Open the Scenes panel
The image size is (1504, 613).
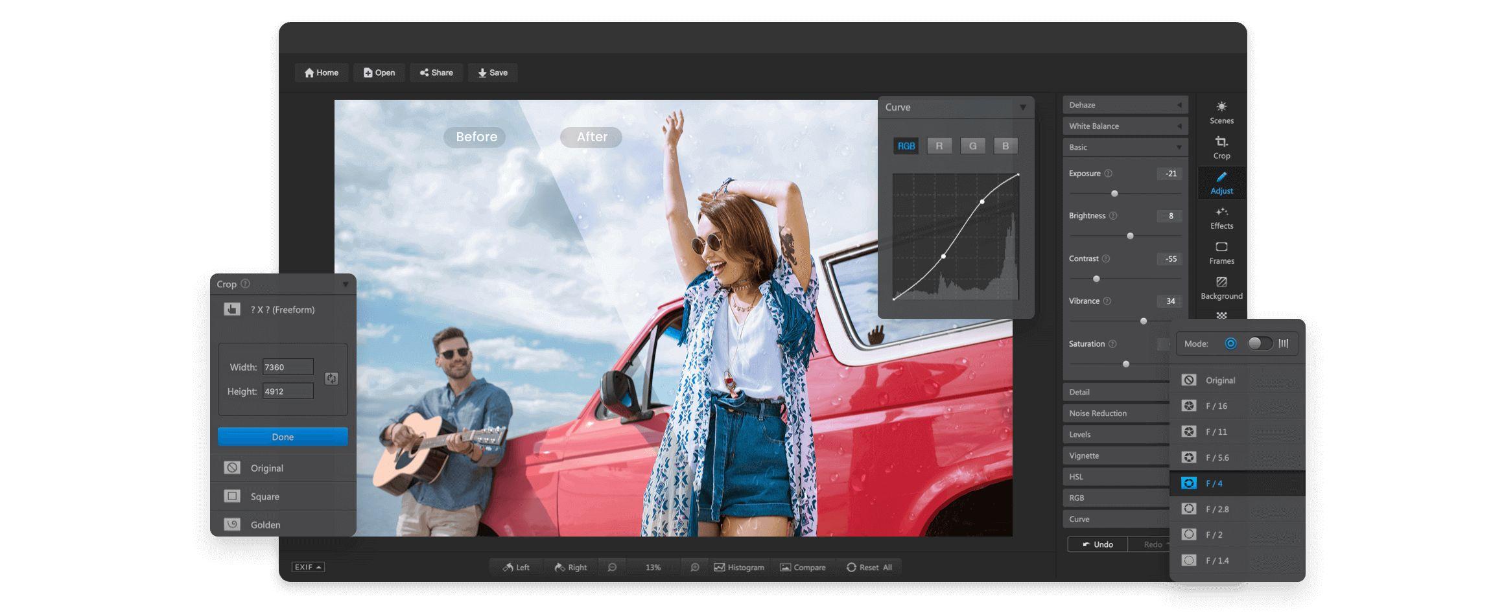(1221, 111)
